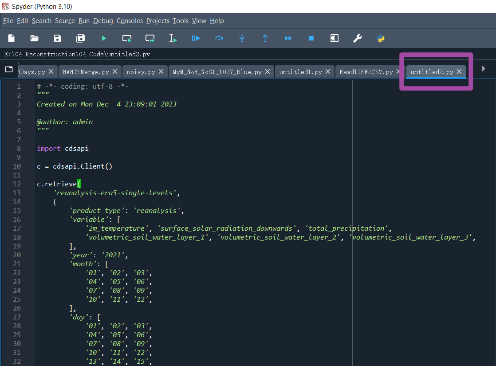Switch to the ReadTIFF2CSV.py tab
The width and height of the screenshot is (496, 366).
pyautogui.click(x=366, y=72)
